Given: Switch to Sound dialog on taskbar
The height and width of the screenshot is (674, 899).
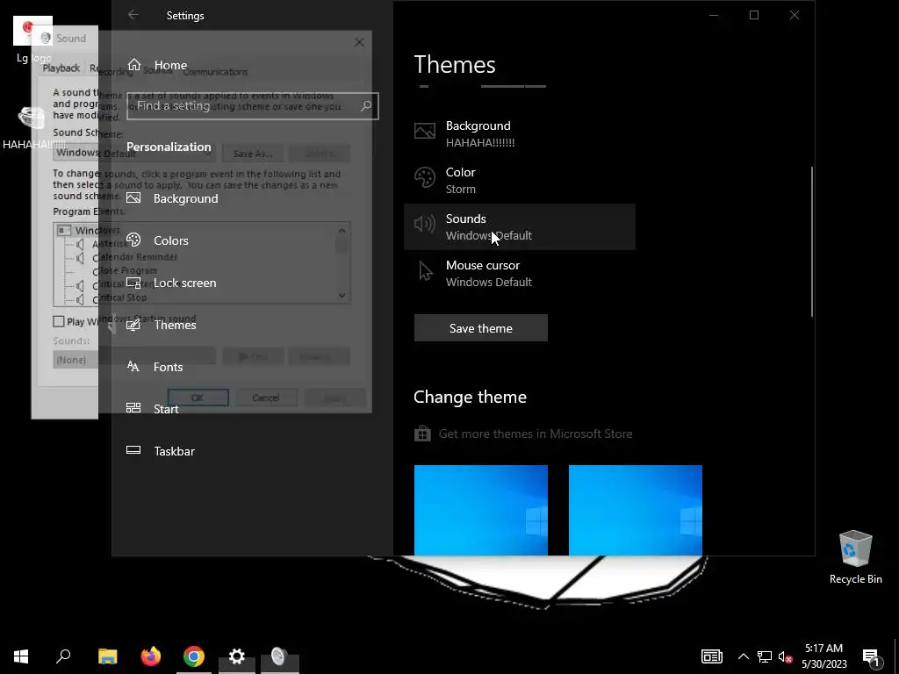Looking at the screenshot, I should tap(280, 656).
